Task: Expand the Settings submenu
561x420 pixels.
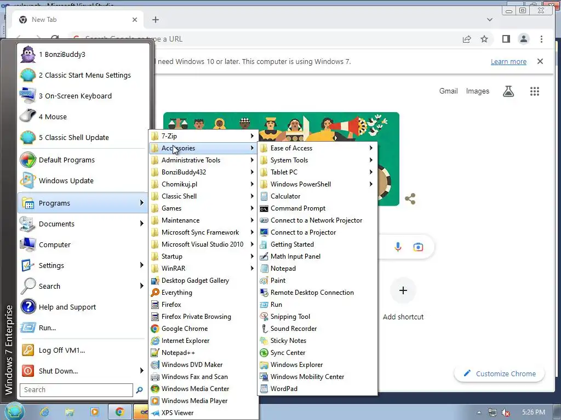Action: tap(82, 265)
